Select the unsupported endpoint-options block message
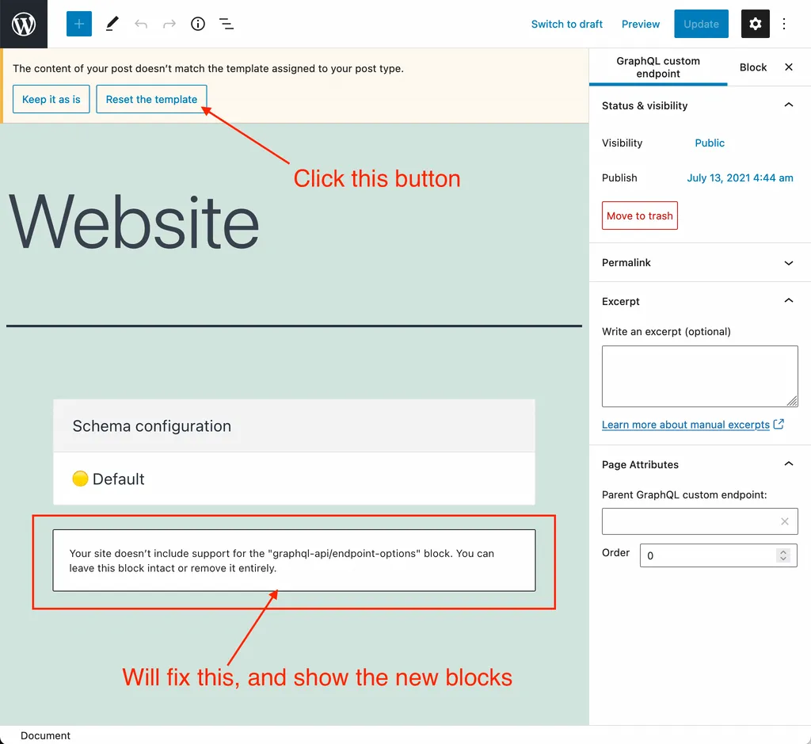 [294, 560]
